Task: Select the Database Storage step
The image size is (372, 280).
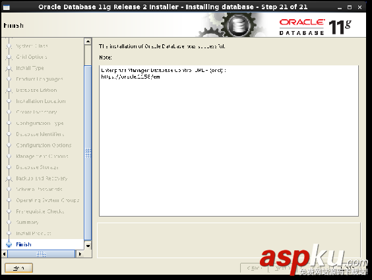Action: coord(37,167)
